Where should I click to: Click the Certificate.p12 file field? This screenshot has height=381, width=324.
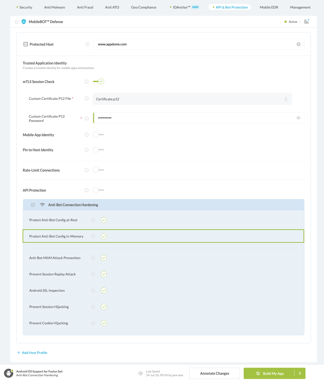coord(192,99)
